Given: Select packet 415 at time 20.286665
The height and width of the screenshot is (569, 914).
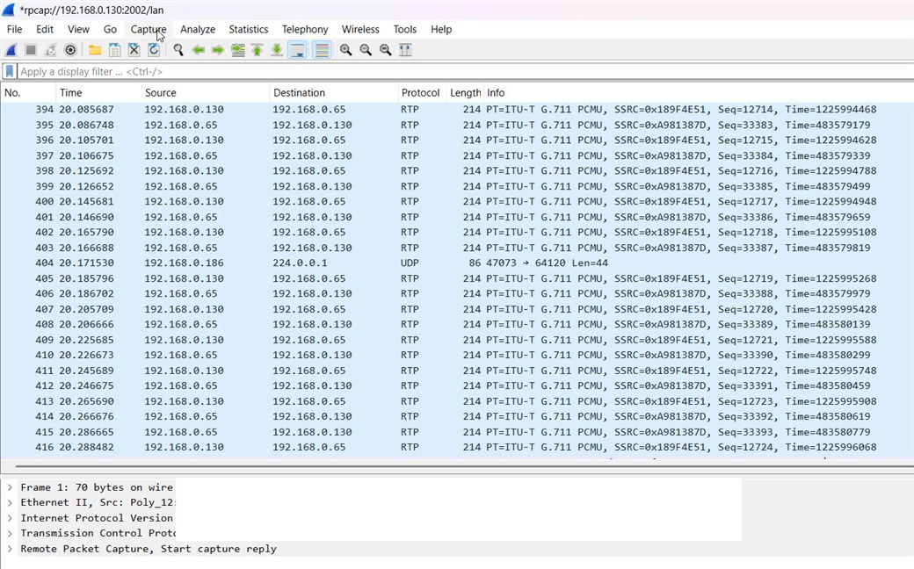Looking at the screenshot, I should pyautogui.click(x=457, y=432).
